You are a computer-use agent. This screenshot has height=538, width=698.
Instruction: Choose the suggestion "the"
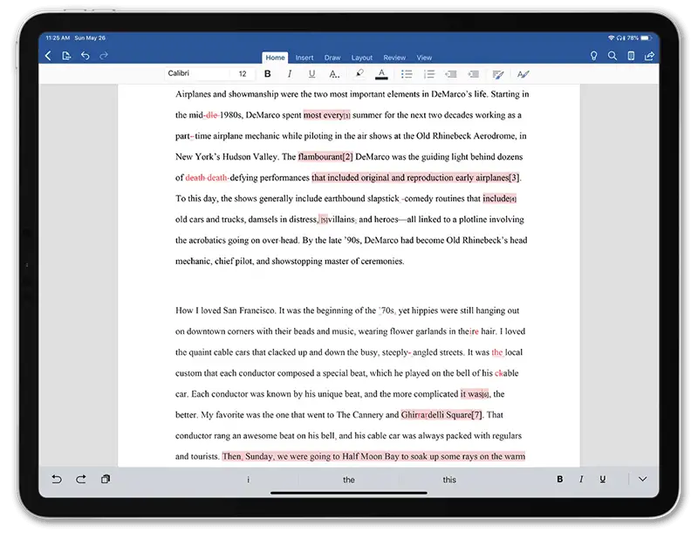point(349,480)
